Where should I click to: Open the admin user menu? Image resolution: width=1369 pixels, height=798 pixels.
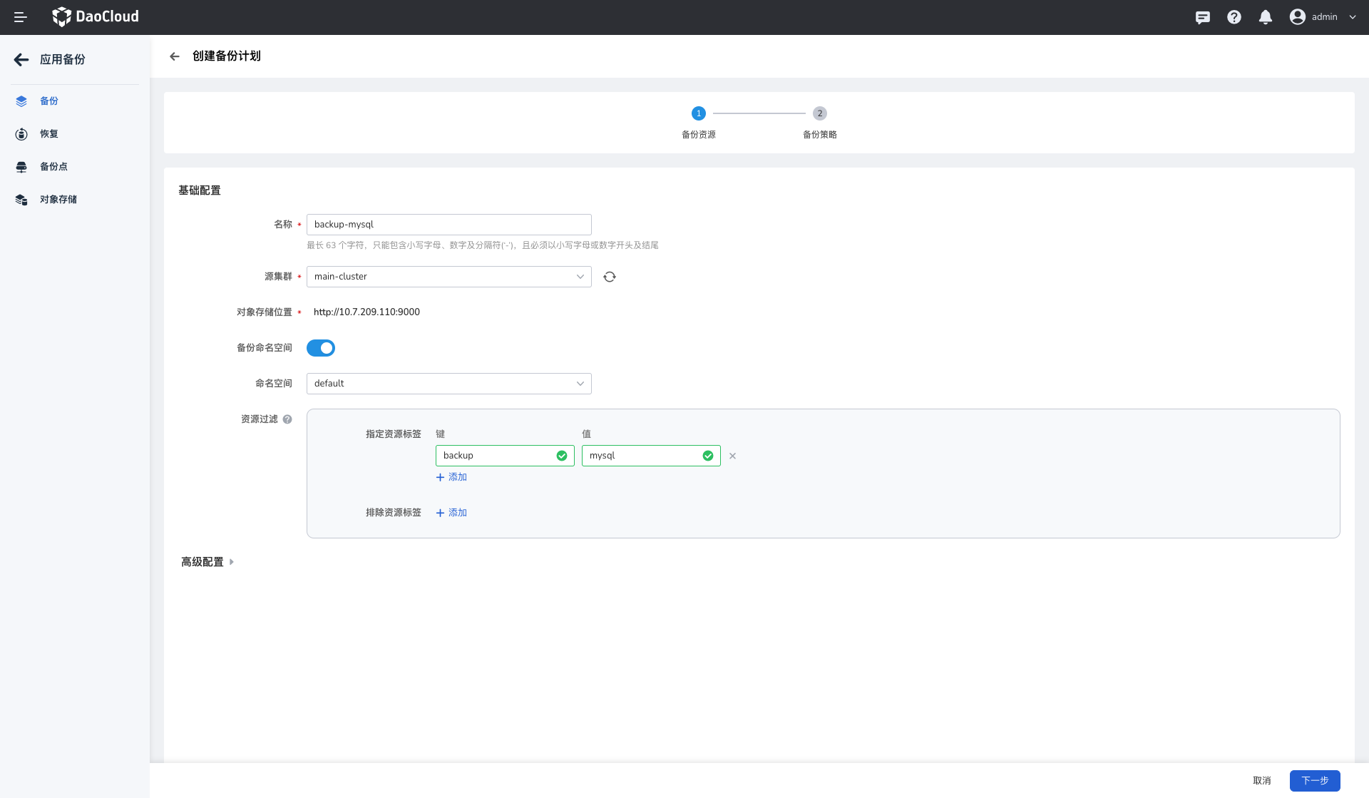[1323, 17]
